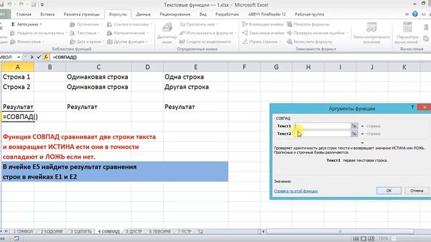Open the Финансовые functions dropdown
Viewport: 431px width, 242px height.
pyautogui.click(x=27, y=42)
